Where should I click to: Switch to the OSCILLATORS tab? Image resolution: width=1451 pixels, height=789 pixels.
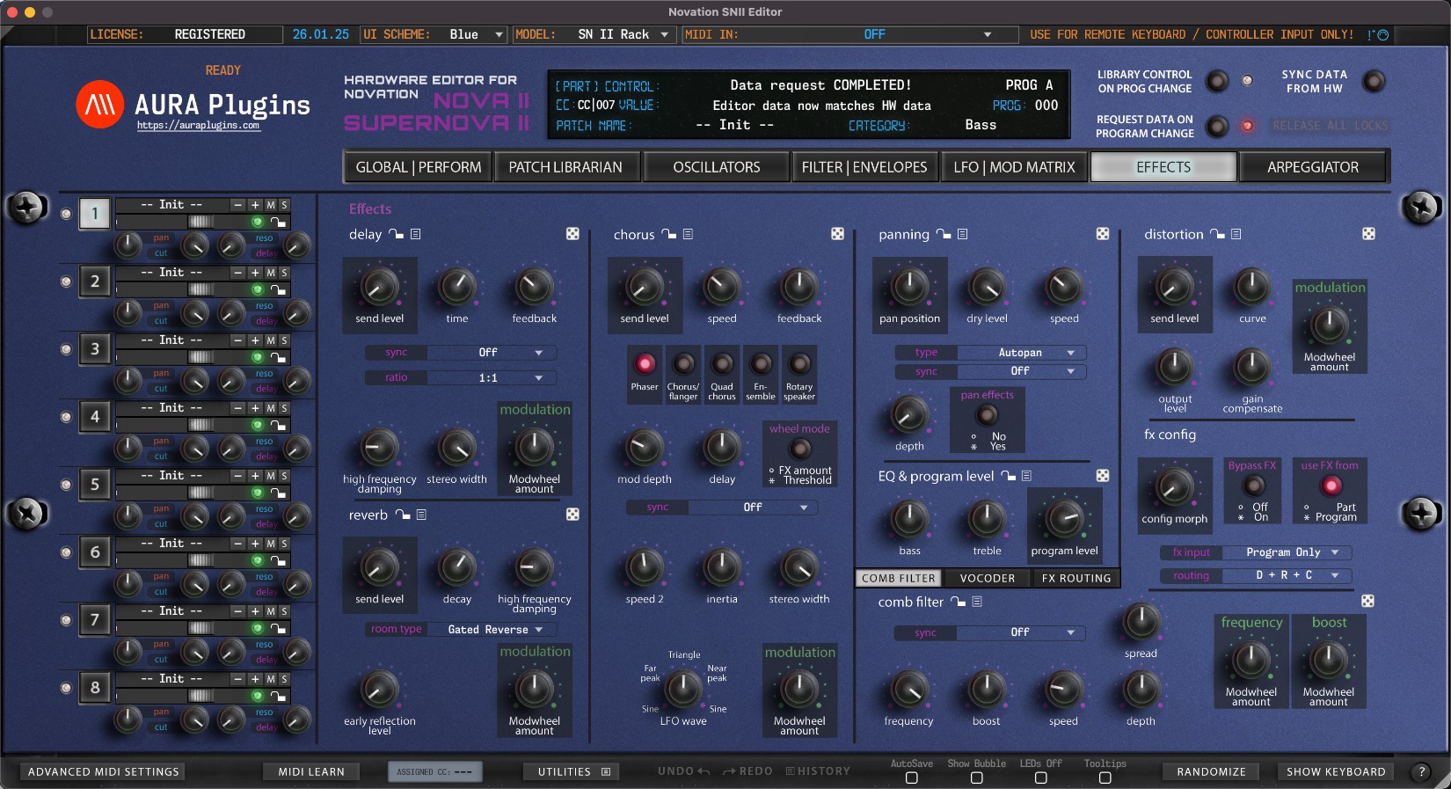click(x=716, y=167)
